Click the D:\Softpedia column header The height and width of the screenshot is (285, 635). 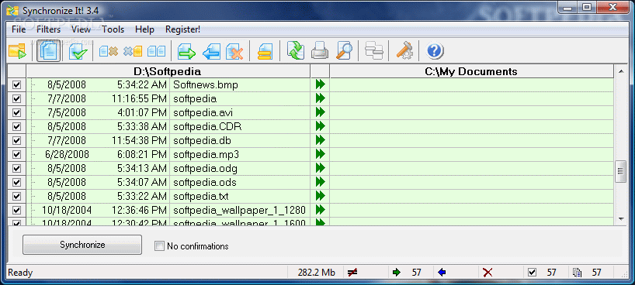point(168,71)
